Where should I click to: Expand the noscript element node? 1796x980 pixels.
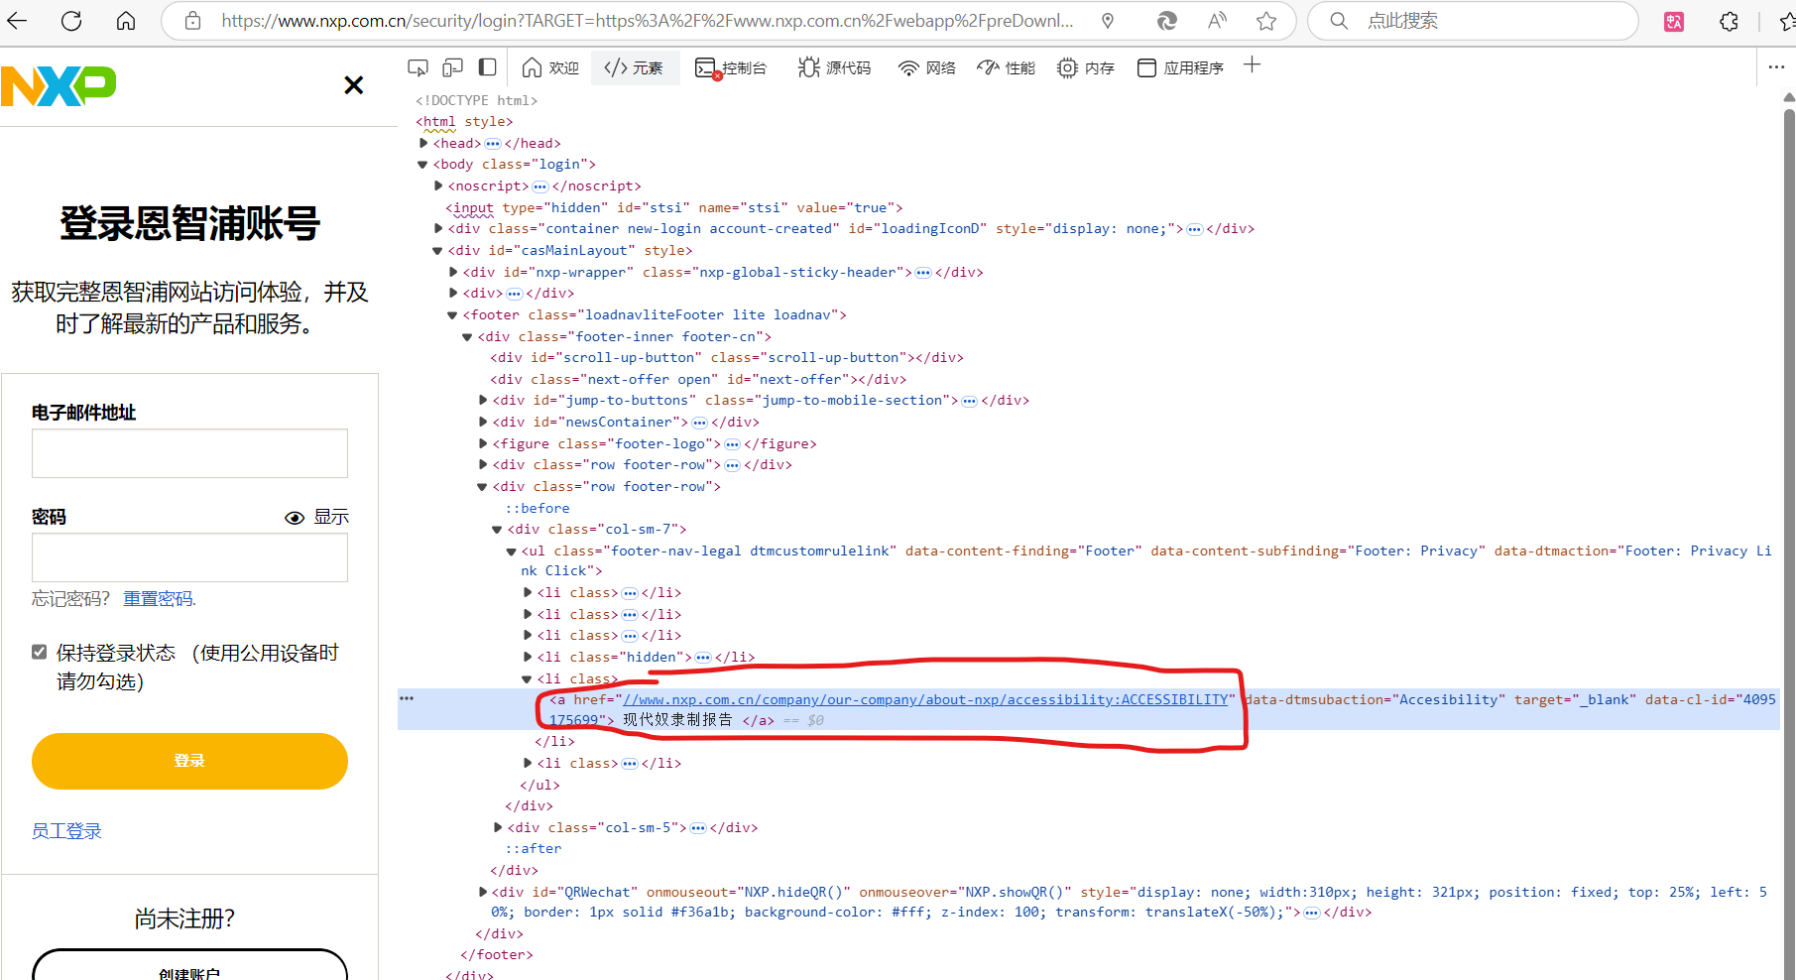click(x=438, y=185)
